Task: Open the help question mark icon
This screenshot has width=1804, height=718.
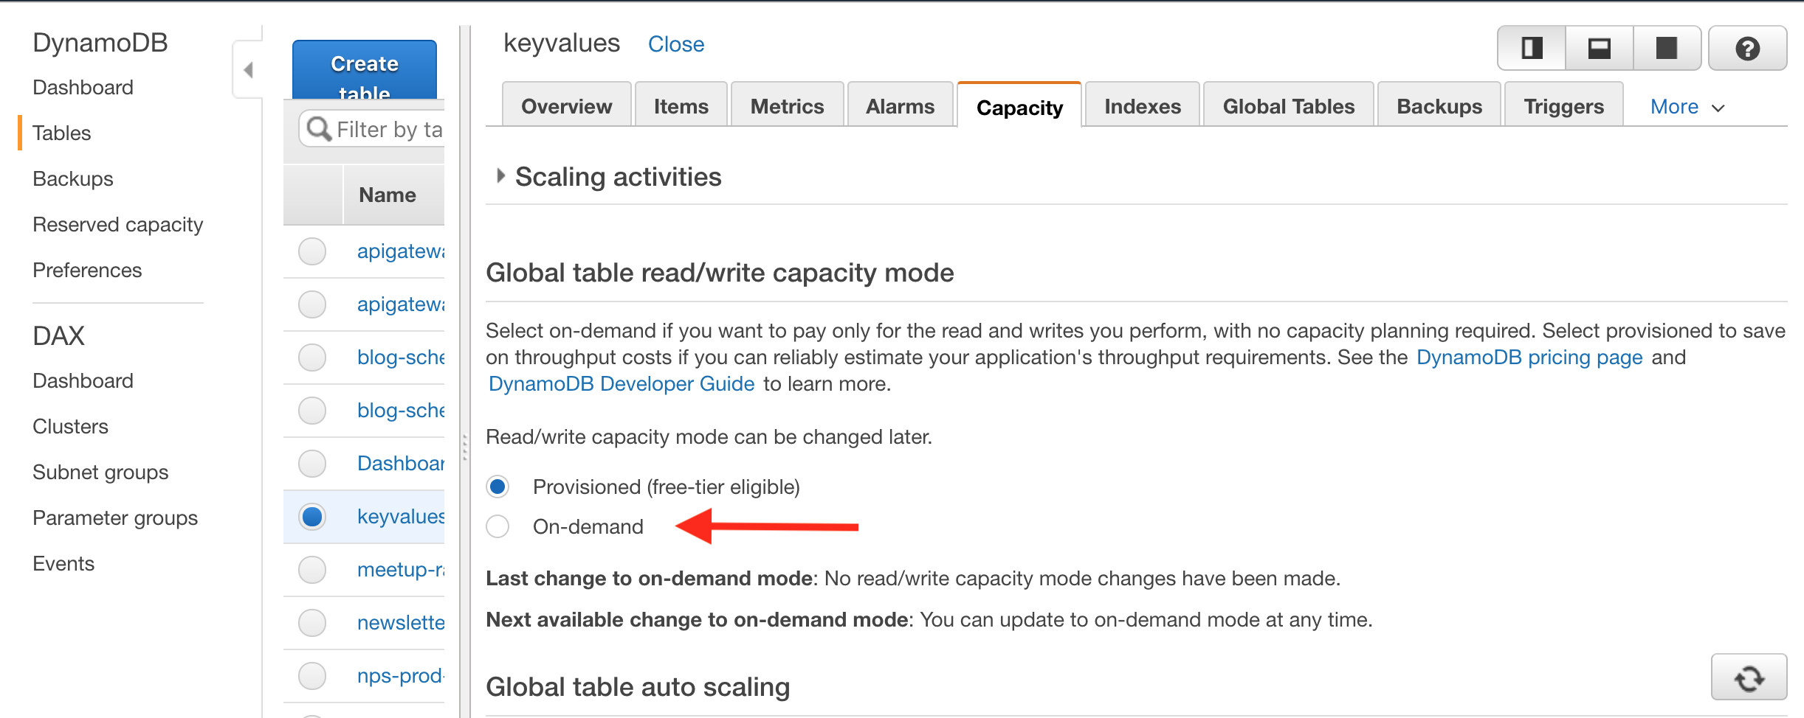Action: tap(1747, 49)
